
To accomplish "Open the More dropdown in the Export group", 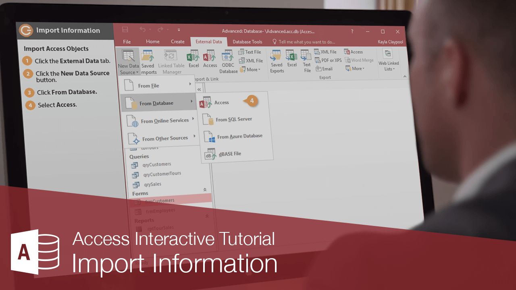I will pyautogui.click(x=354, y=68).
